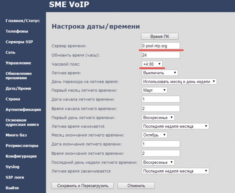Open День перехода на летнее время dropdown
Image resolution: width=235 pixels, height=193 pixels.
179,82
